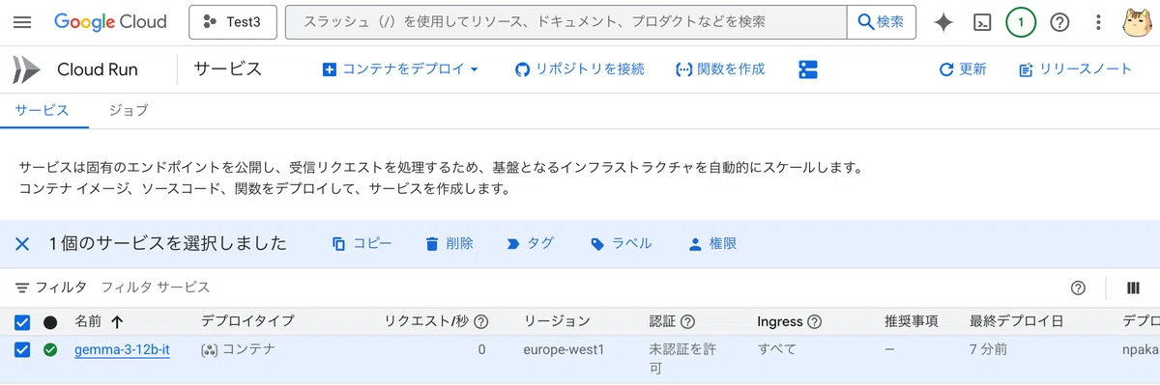The image size is (1160, 385).
Task: Click the europe-west1 region cell
Action: (564, 349)
